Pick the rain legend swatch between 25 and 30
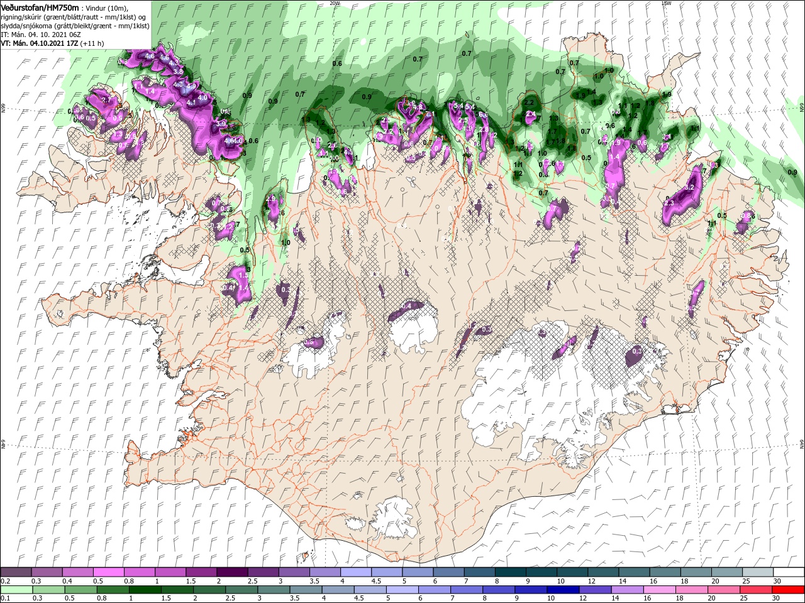 coord(757,590)
